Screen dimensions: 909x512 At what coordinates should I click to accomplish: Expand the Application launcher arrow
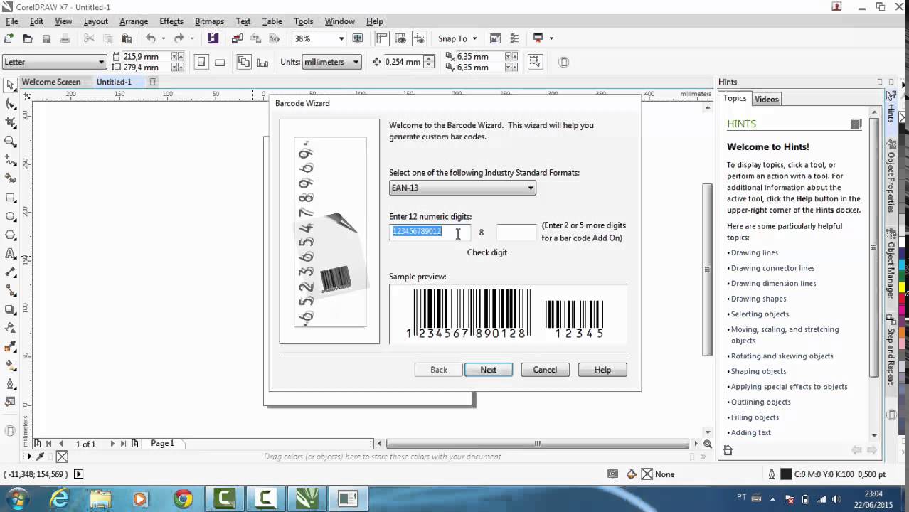tap(551, 38)
